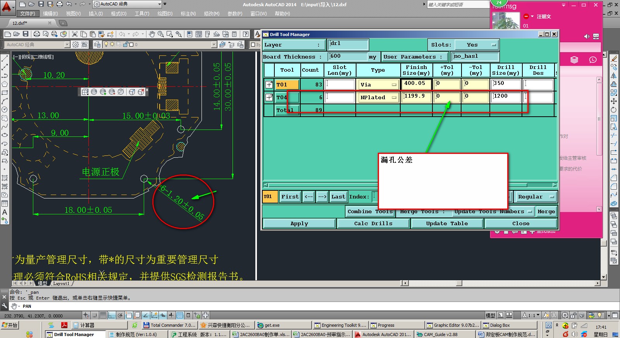Click the Layer name field drl
620x338 pixels.
coord(348,44)
